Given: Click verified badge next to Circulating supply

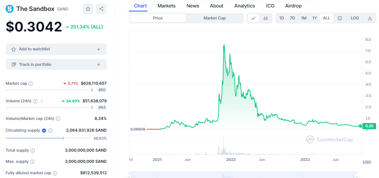Looking at the screenshot, I should pyautogui.click(x=44, y=131).
